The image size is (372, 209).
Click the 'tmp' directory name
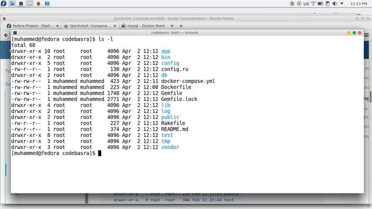pos(166,141)
